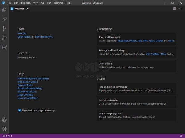This screenshot has height=138, width=185.
Task: Click the New file link
Action: (x=22, y=33)
